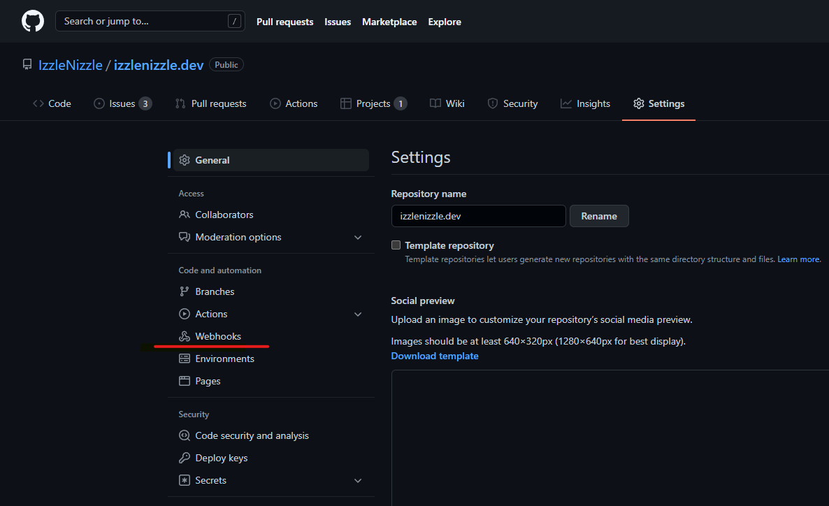Click the key icon beside Deploy keys
This screenshot has height=506, width=829.
click(185, 458)
